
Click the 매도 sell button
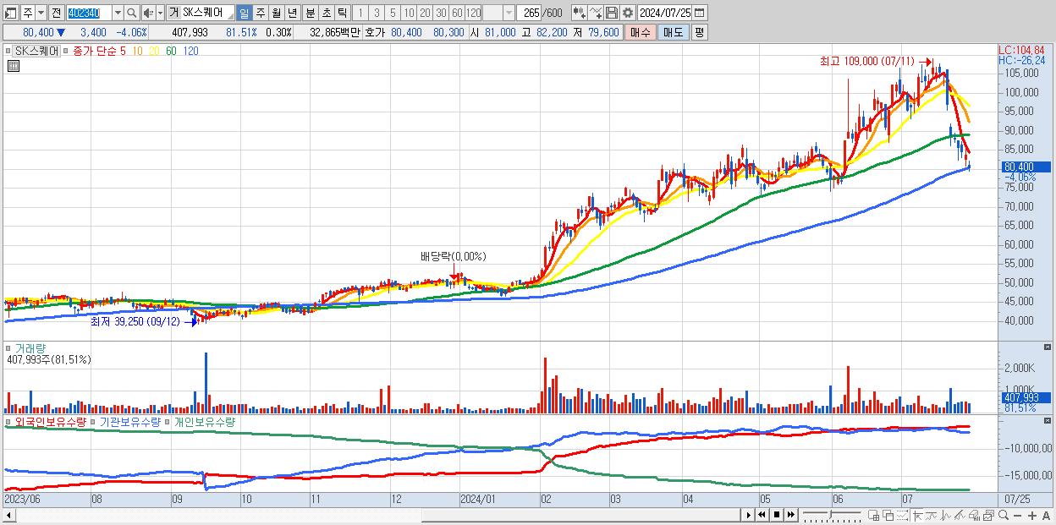click(x=673, y=32)
